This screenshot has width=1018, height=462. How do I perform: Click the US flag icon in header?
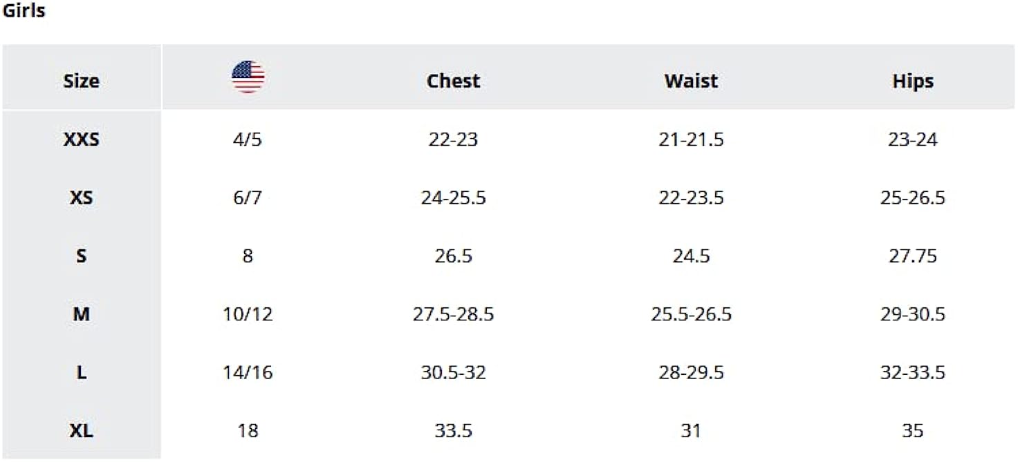248,77
